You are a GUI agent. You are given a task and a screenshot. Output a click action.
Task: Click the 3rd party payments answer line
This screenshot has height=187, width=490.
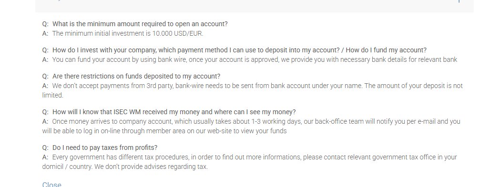pos(257,86)
